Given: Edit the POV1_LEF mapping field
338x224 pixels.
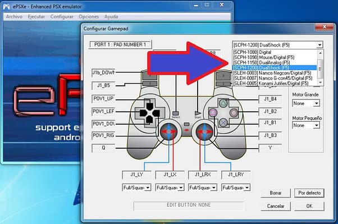Looking at the screenshot, I should pyautogui.click(x=103, y=112).
